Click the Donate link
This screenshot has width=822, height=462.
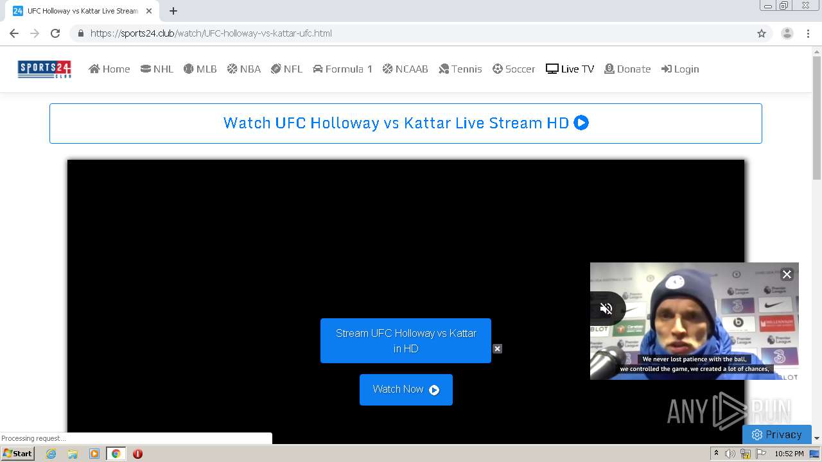[627, 69]
